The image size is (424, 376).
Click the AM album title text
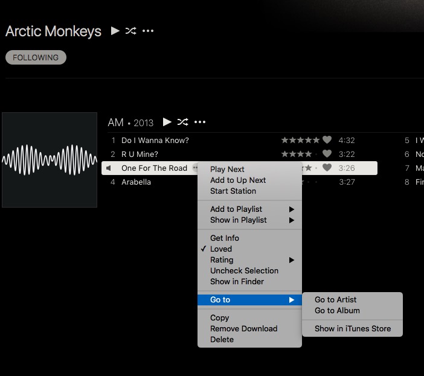[x=116, y=123]
